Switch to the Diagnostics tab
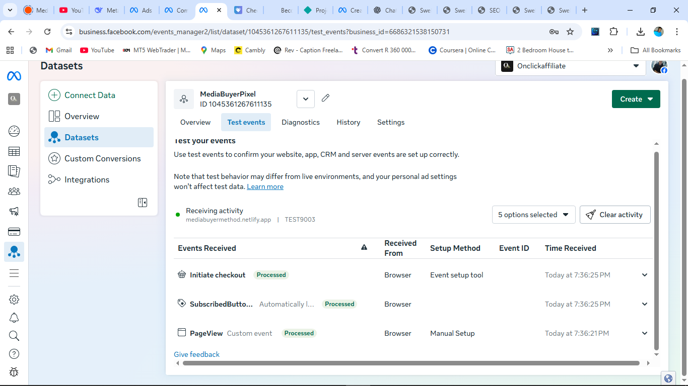 (x=301, y=122)
